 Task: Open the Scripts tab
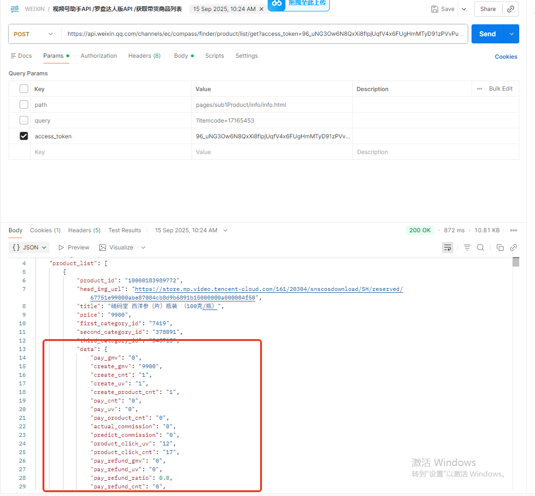pyautogui.click(x=214, y=56)
